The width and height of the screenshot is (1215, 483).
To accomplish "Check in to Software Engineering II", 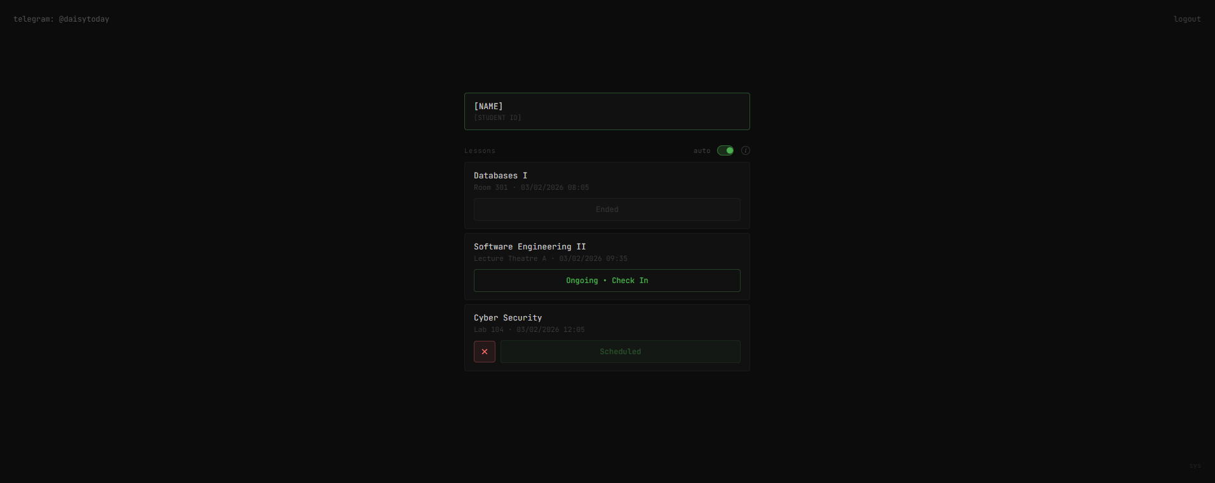I will point(607,281).
